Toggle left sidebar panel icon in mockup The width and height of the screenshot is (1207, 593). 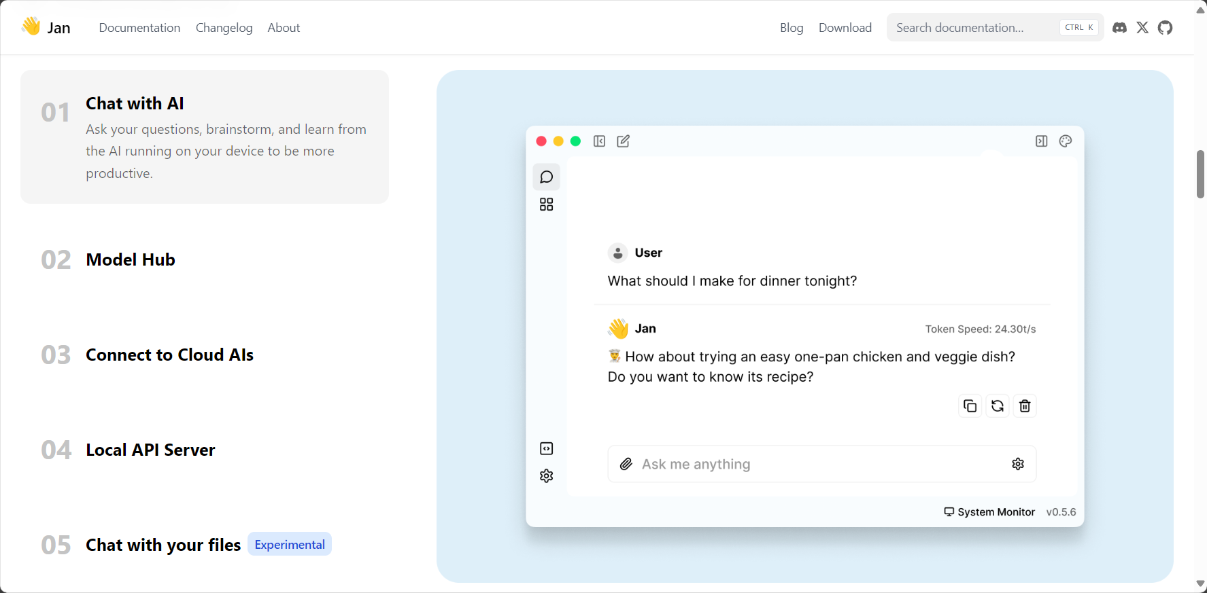599,141
